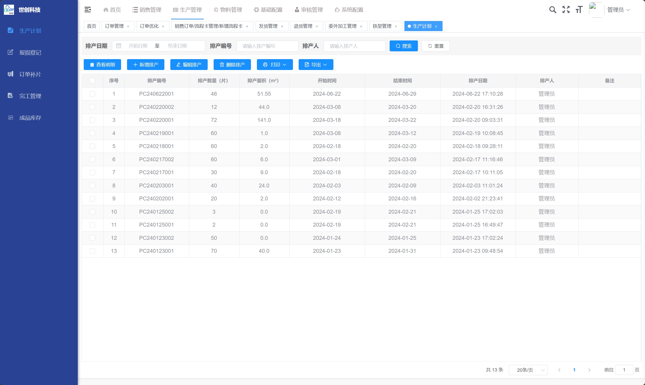This screenshot has height=385, width=645.
Task: Click the 重置 button
Action: [x=436, y=46]
